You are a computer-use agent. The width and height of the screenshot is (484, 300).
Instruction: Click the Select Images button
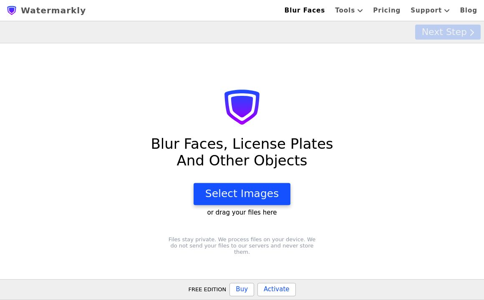tap(242, 194)
